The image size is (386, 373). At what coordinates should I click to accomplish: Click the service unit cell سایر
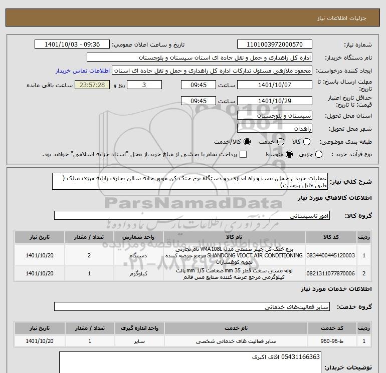click(x=139, y=341)
